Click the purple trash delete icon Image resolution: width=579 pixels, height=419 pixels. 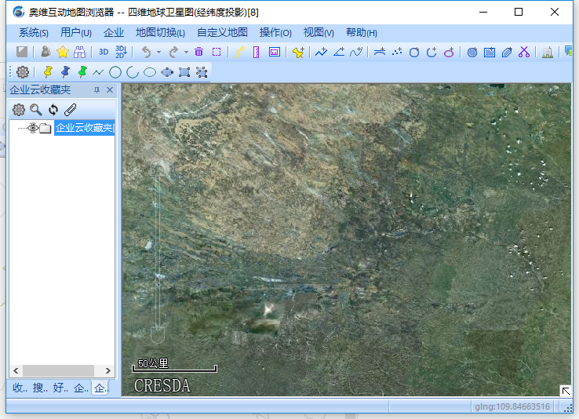199,52
